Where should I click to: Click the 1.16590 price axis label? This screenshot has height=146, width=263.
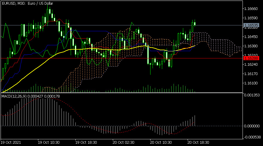tap(251, 18)
